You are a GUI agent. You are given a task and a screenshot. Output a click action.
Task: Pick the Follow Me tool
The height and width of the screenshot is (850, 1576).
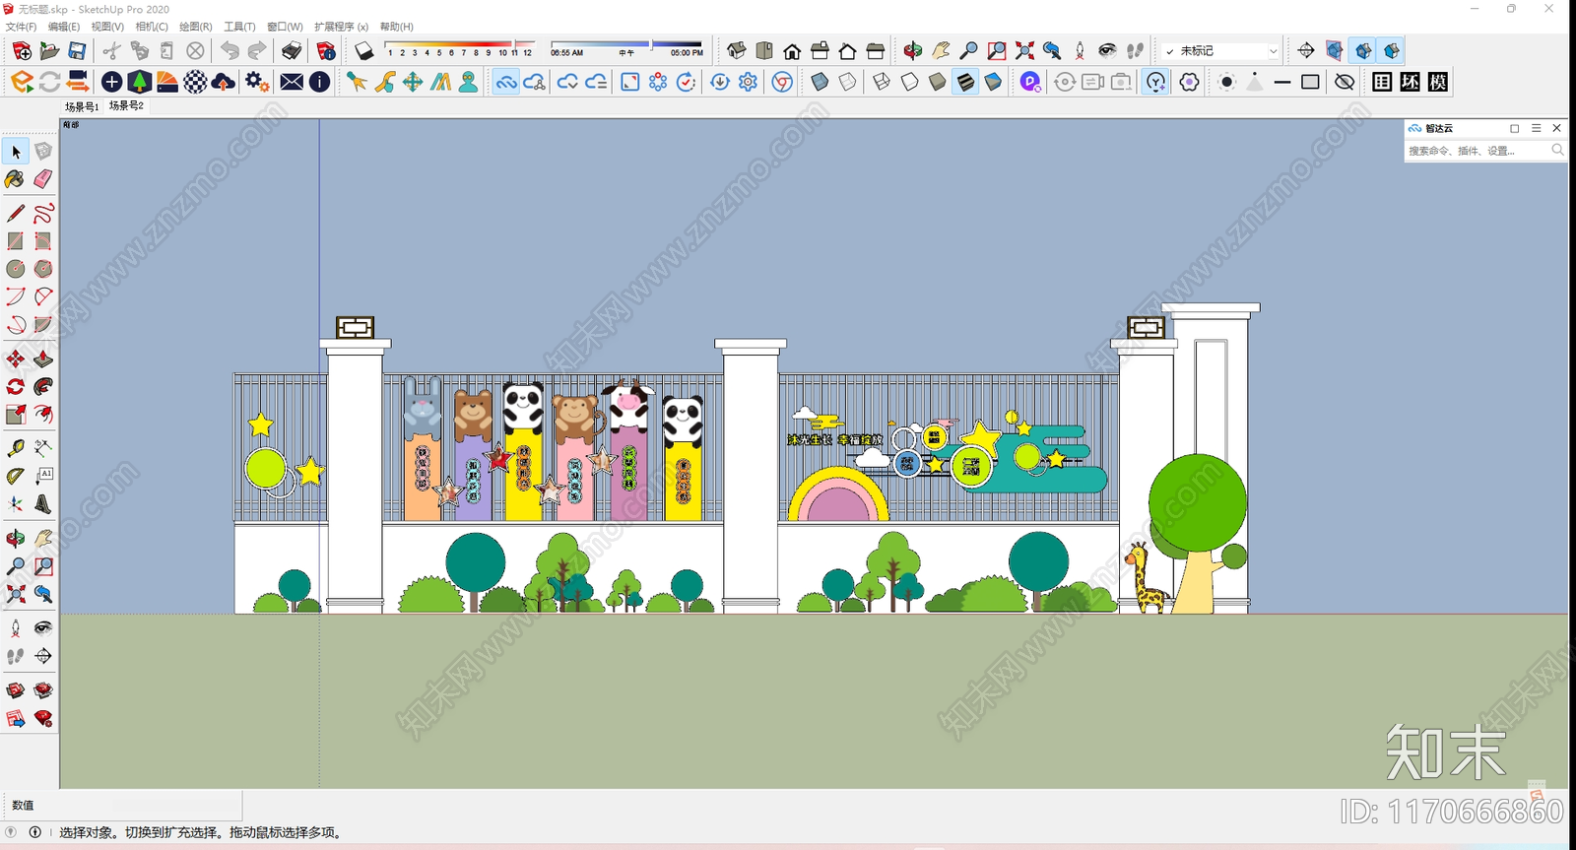click(43, 387)
